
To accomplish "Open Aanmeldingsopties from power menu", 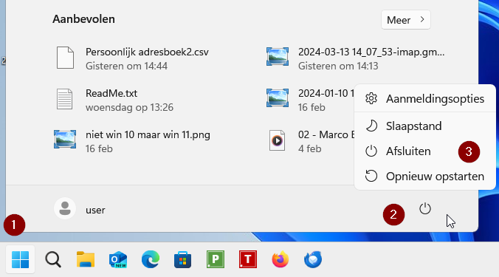I will pos(425,99).
